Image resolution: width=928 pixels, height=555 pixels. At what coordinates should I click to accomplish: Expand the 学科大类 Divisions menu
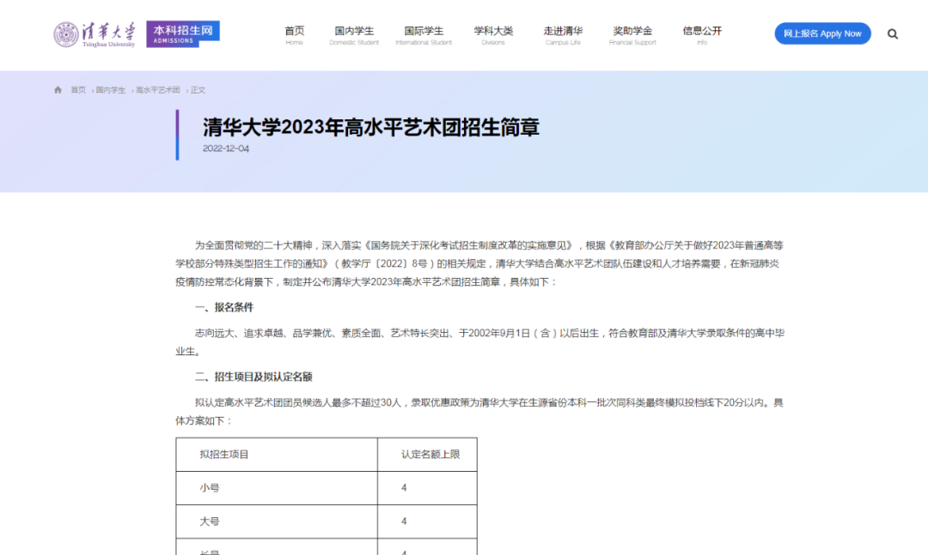[493, 35]
